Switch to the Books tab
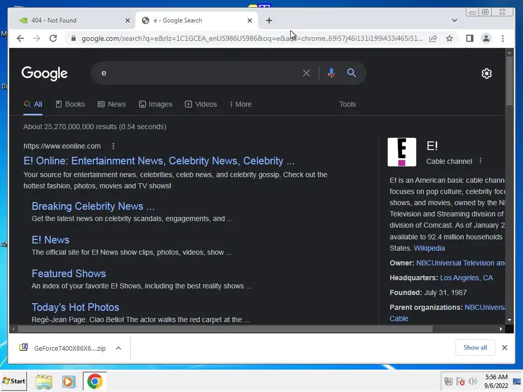This screenshot has width=523, height=392. (70, 104)
